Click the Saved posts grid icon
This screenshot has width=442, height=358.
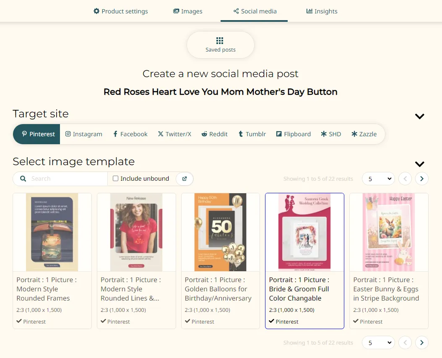pyautogui.click(x=220, y=41)
